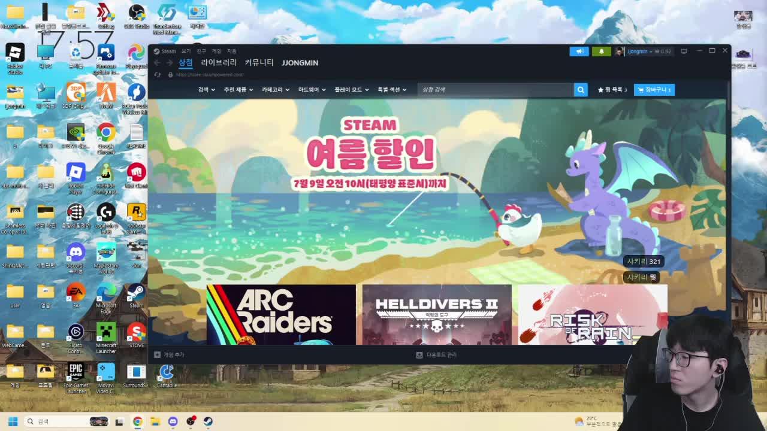Open the ARC Raiders game banner
The height and width of the screenshot is (431, 767).
pyautogui.click(x=281, y=315)
